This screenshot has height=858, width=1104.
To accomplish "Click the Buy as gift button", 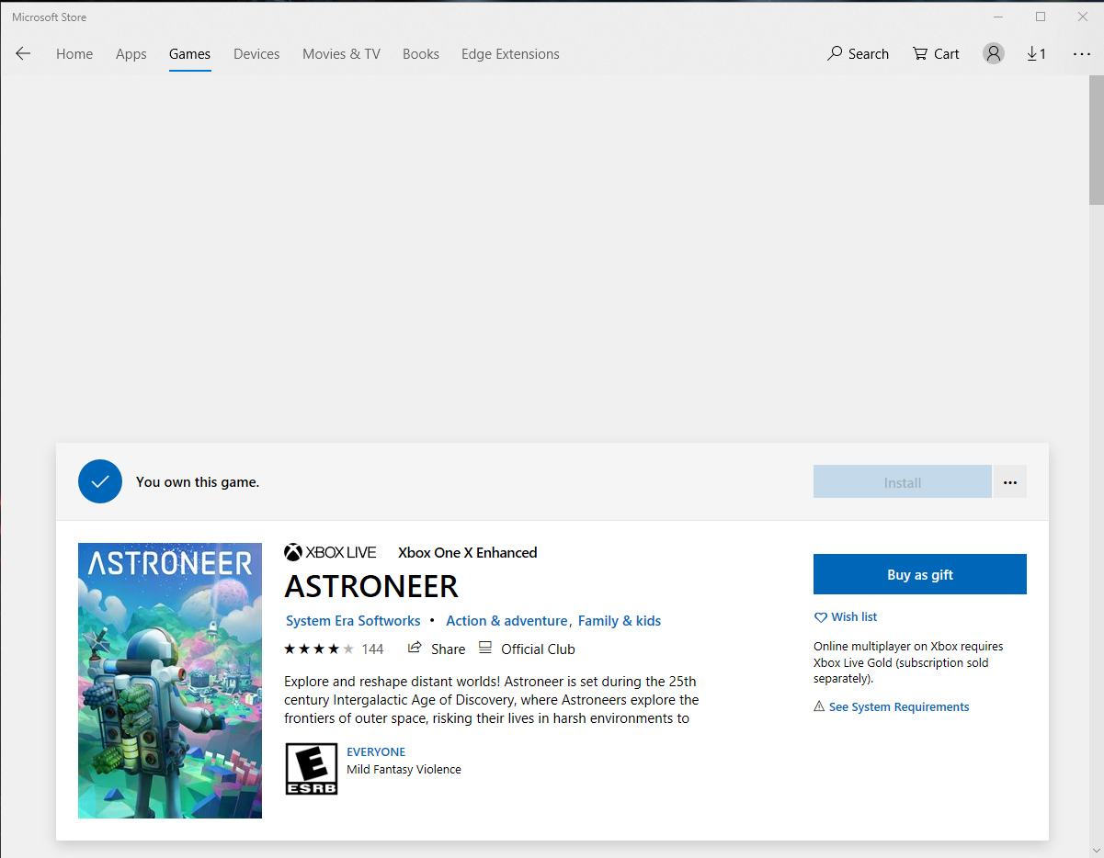I will 920,574.
